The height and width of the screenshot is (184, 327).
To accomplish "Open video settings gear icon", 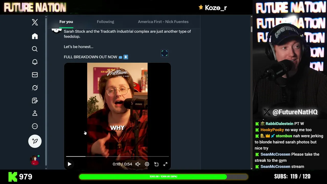I will point(147,164).
